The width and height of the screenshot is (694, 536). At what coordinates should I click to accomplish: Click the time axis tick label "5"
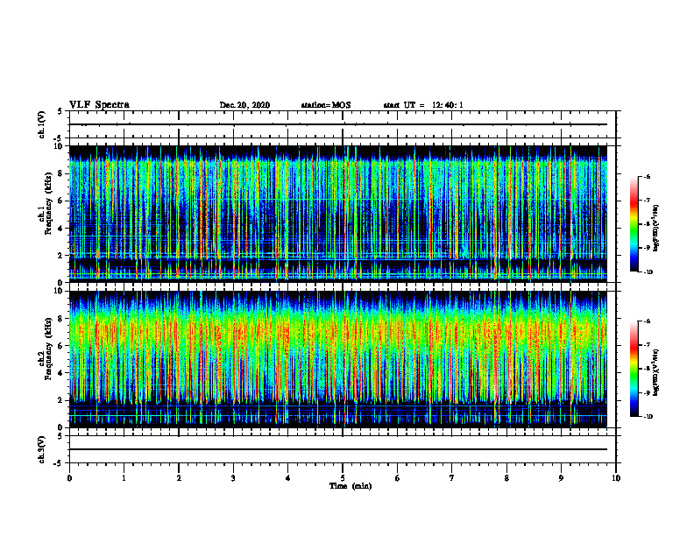pos(343,478)
